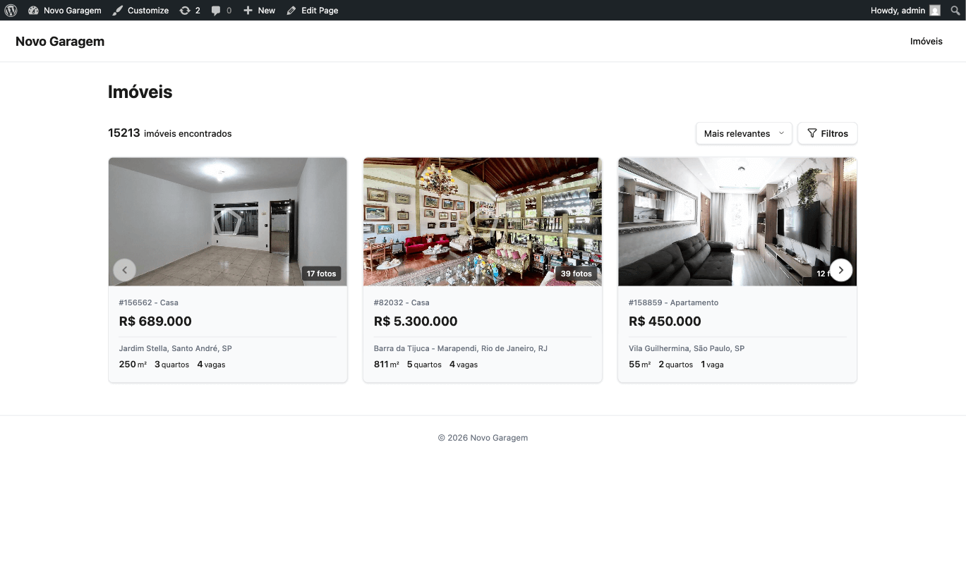Click the 2026 Novo Garagem footer copyright
Viewport: 966px width, 588px height.
click(x=483, y=438)
